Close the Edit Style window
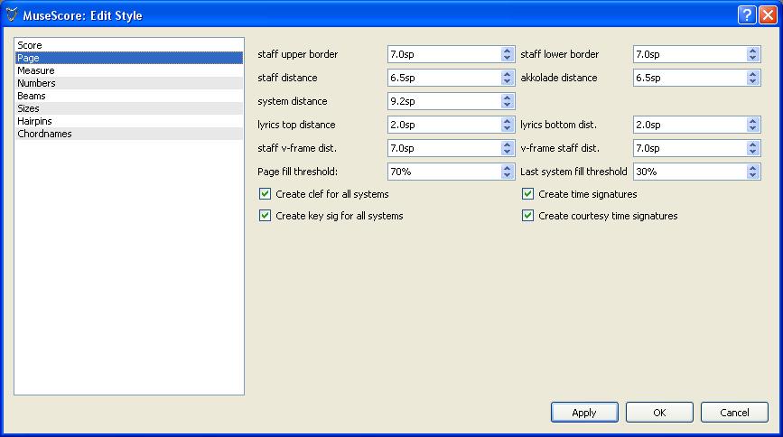This screenshot has width=783, height=437. pyautogui.click(x=768, y=15)
